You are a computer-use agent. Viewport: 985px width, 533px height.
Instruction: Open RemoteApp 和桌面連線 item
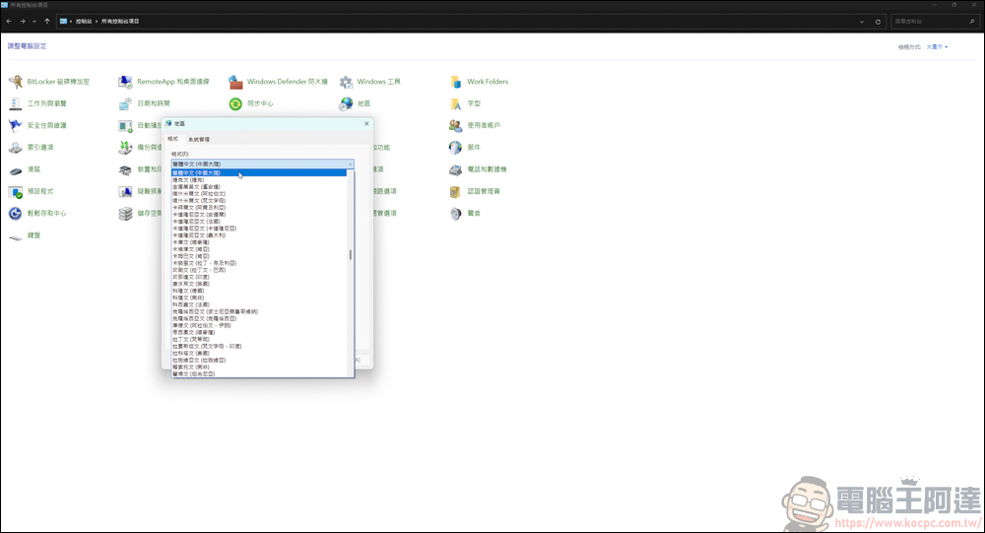click(x=164, y=82)
